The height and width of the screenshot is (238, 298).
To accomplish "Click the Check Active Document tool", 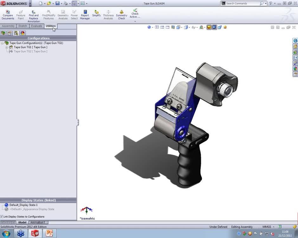I will pos(135,13).
